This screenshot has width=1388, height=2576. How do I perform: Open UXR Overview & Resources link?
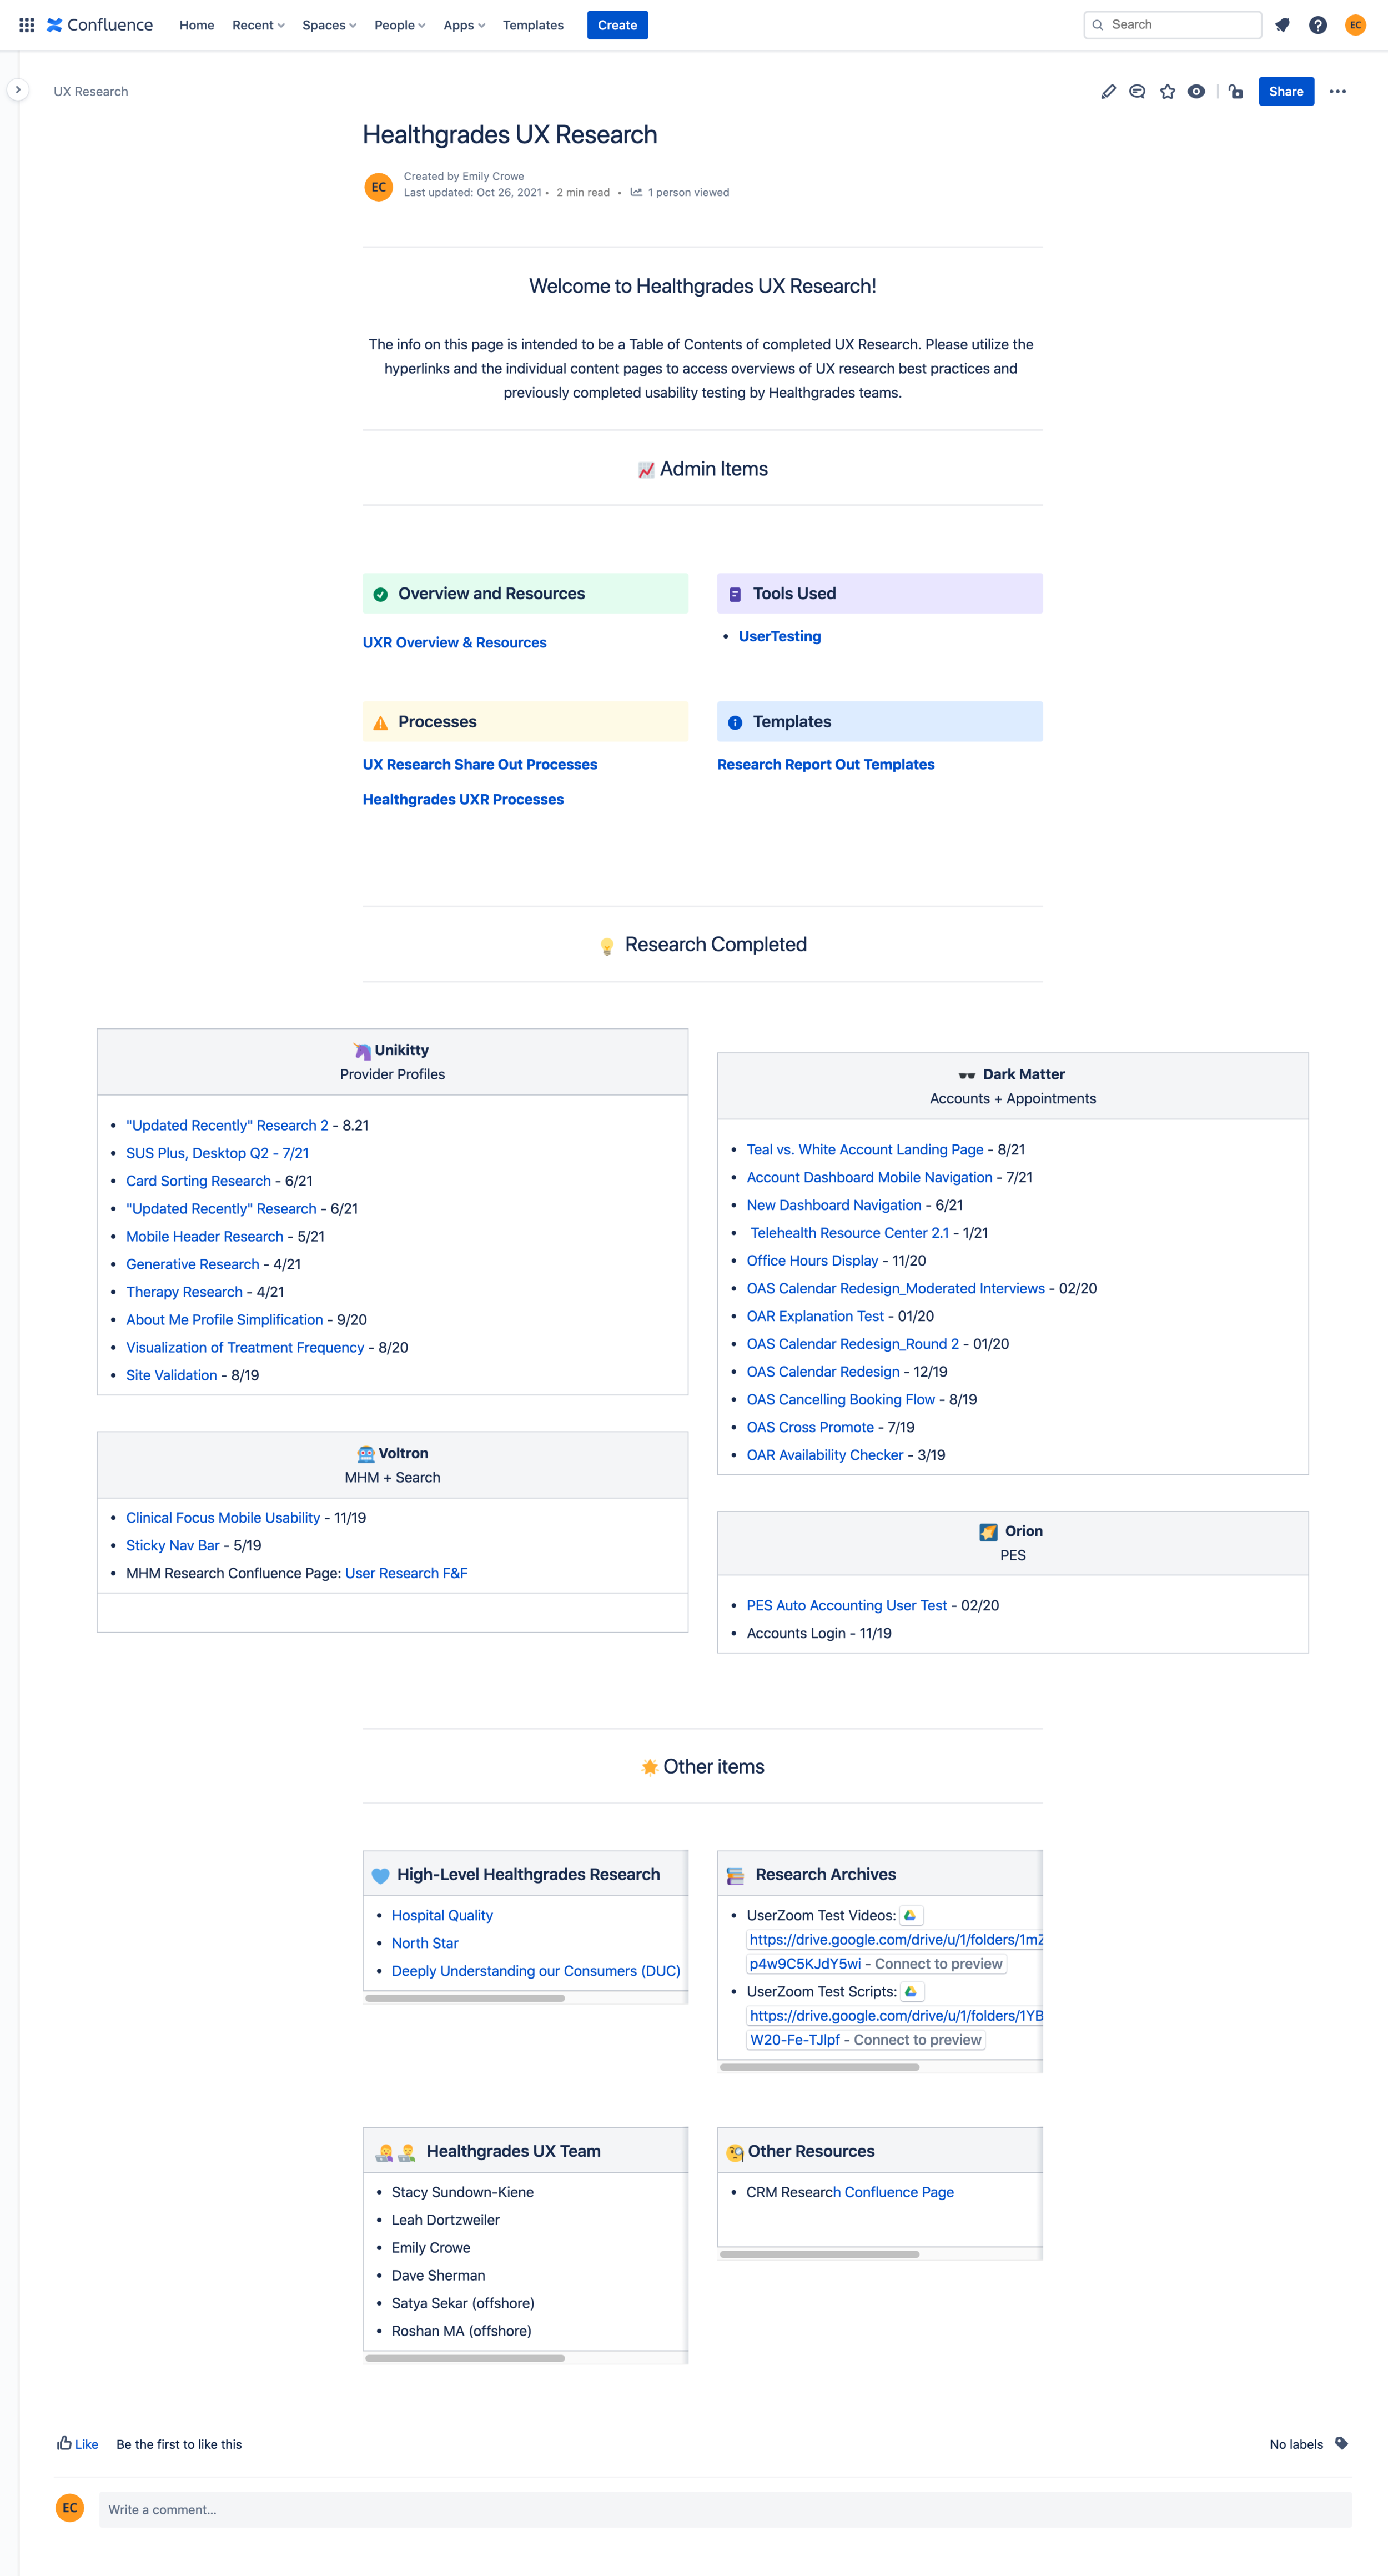454,643
